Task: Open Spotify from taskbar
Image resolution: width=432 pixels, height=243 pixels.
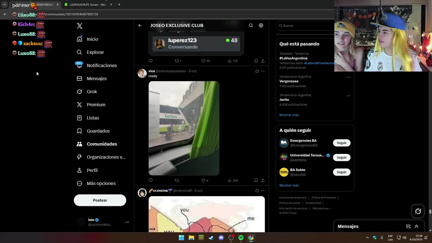Action: point(241,238)
